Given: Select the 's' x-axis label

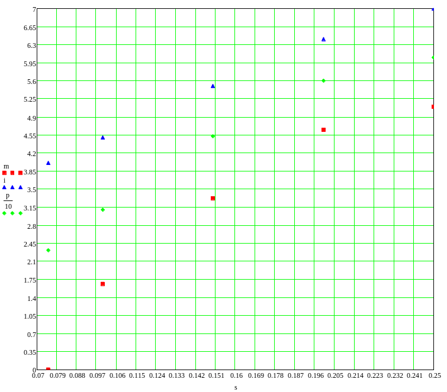Looking at the screenshot, I should coord(236,387).
